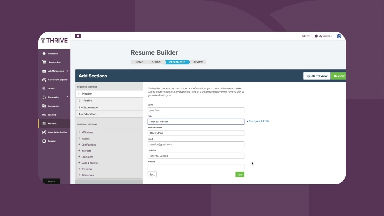Image resolution: width=384 pixels, height=216 pixels.
Task: Click the Phone Number input field
Action: (x=196, y=133)
